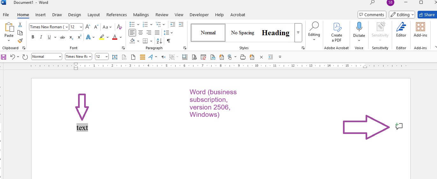This screenshot has height=179, width=437.
Task: Toggle italic formatting
Action: pyautogui.click(x=41, y=37)
